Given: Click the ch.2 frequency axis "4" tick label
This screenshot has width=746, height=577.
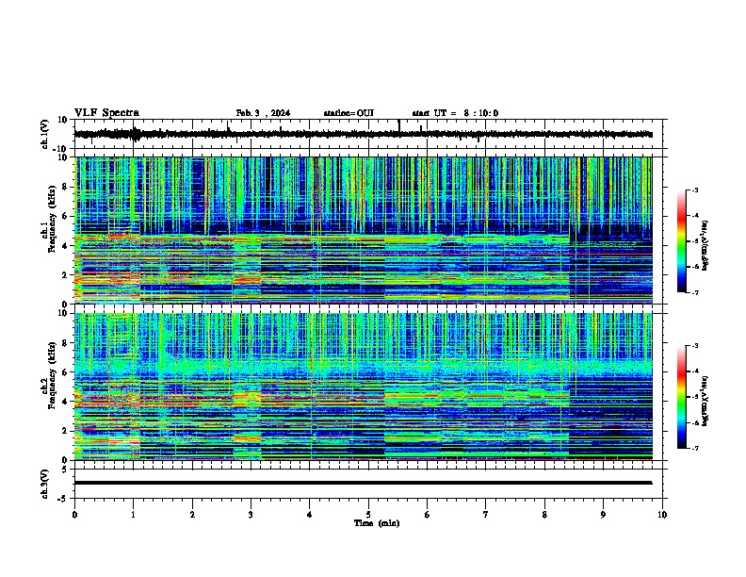Looking at the screenshot, I should pyautogui.click(x=65, y=402).
